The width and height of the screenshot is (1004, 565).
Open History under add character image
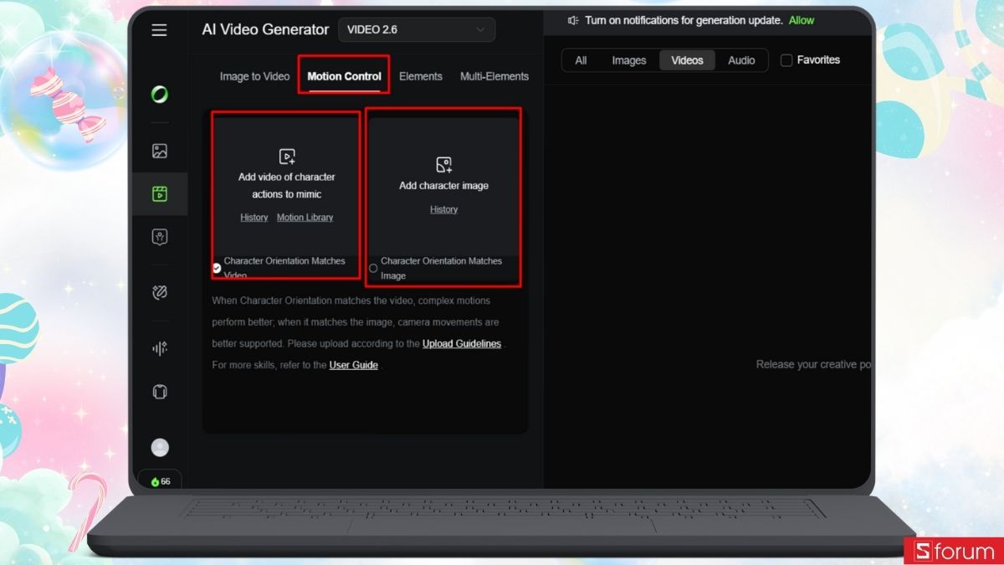[444, 209]
